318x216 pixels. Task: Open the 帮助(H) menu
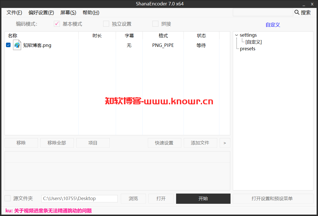pos(91,13)
